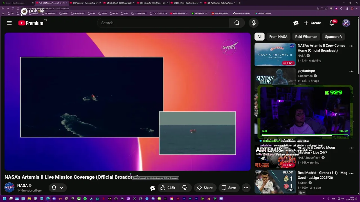
Task: Open the MEME bookmarks folder
Action: [x=114, y=13]
